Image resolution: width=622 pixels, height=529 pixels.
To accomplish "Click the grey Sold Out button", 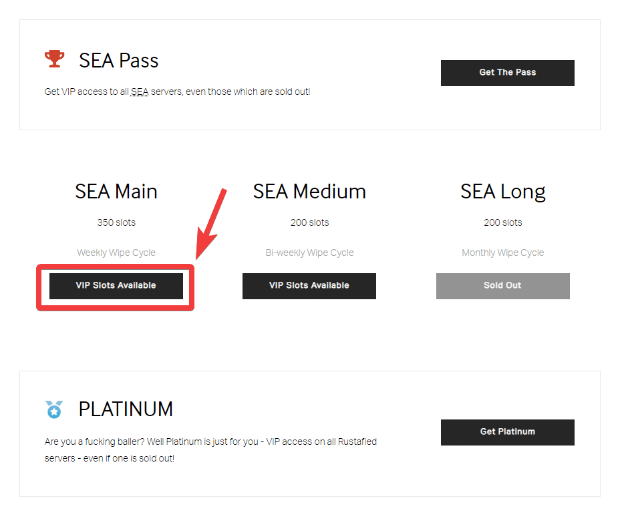I will [x=502, y=286].
